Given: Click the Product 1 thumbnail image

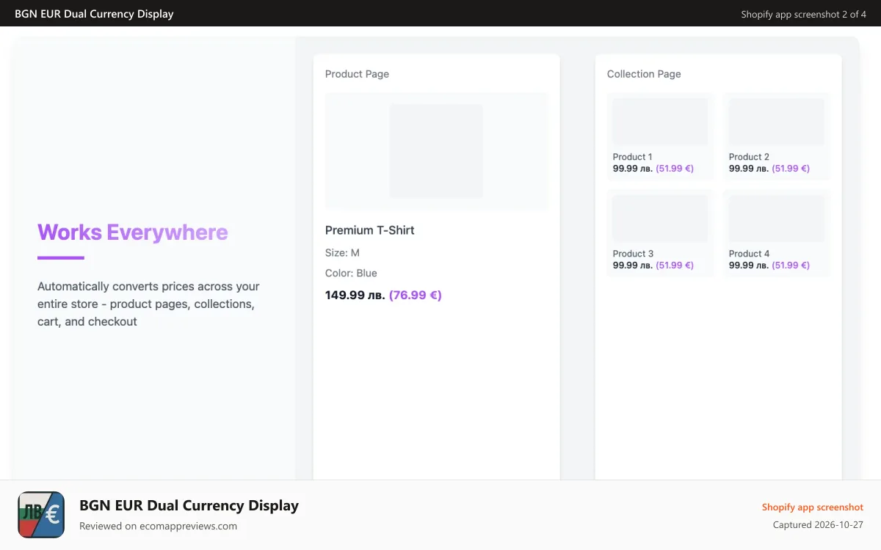Looking at the screenshot, I should pyautogui.click(x=660, y=122).
